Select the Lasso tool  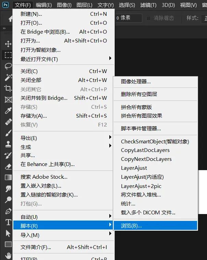click(8, 66)
